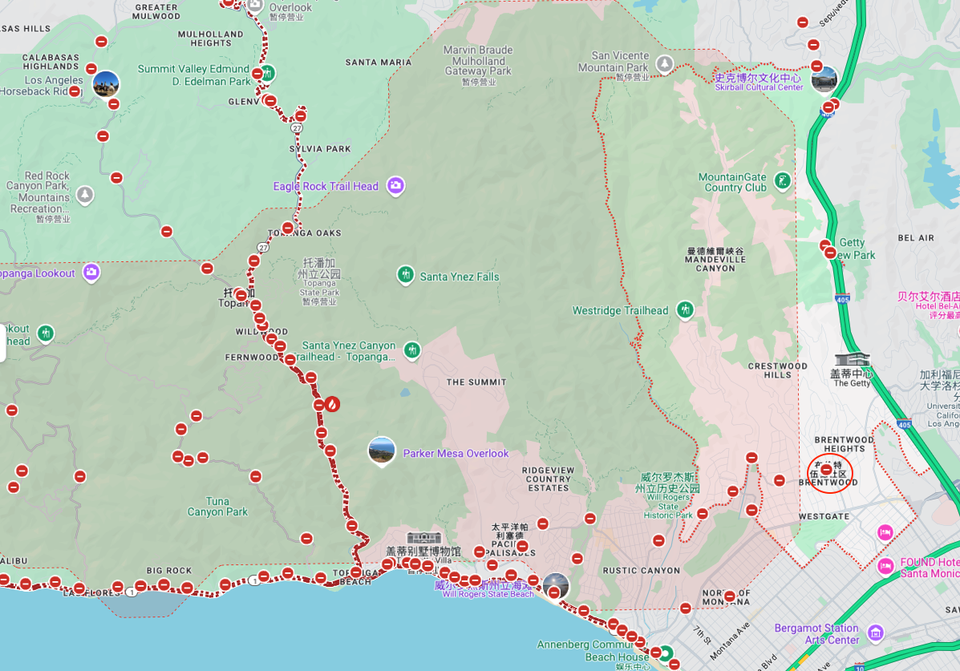
Task: Select the Bergamot Station Arts Center icon
Action: click(875, 633)
